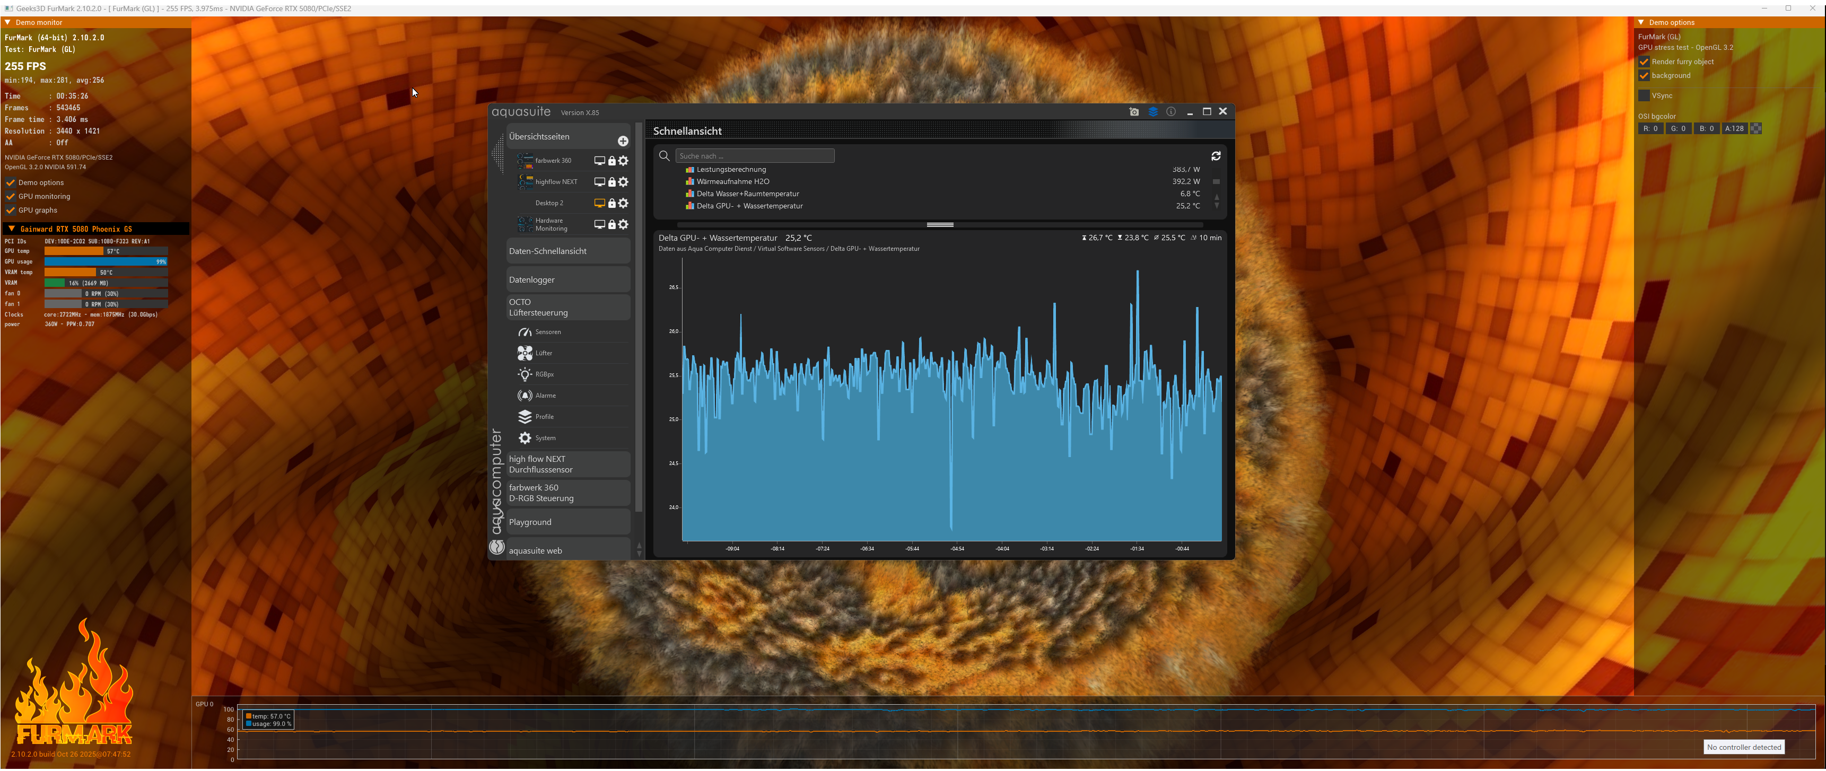Toggle desktop mode monitor icon for Hardware Monitoring

pyautogui.click(x=600, y=225)
